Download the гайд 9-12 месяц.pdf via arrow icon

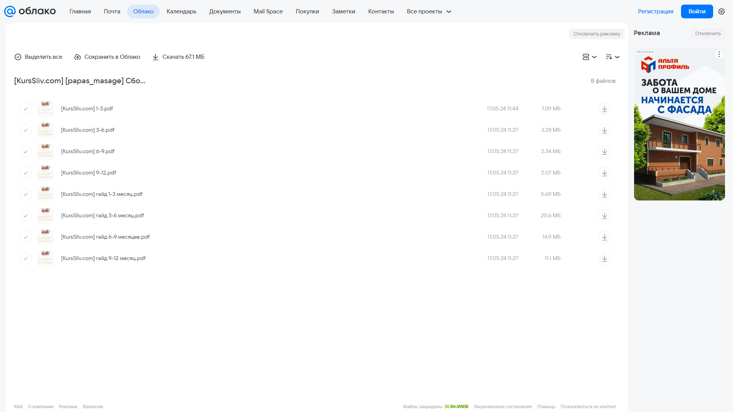604,259
